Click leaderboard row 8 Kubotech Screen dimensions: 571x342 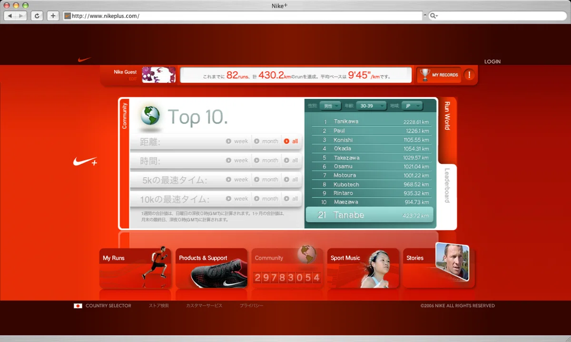pos(372,184)
